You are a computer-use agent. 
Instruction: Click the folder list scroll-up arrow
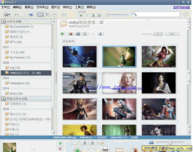(x=53, y=22)
